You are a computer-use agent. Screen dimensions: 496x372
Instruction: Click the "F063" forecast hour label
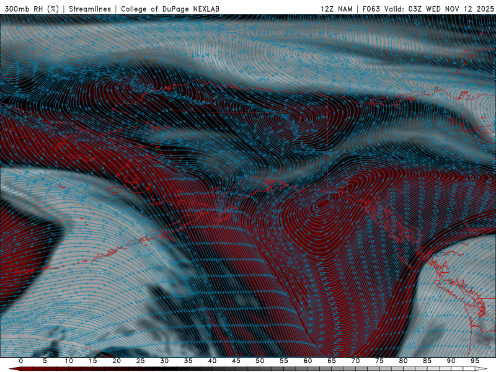click(x=371, y=9)
